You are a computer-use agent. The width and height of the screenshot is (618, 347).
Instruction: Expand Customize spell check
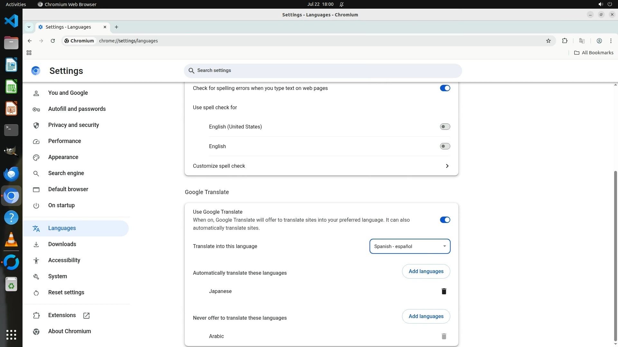[x=447, y=166]
